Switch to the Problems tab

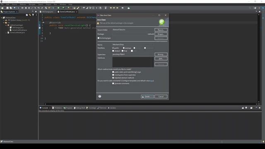[57, 108]
